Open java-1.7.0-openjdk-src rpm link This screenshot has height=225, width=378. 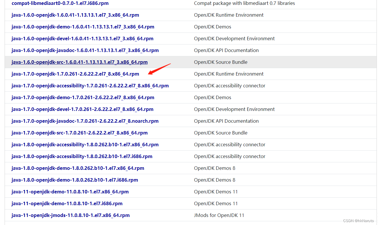[80, 133]
